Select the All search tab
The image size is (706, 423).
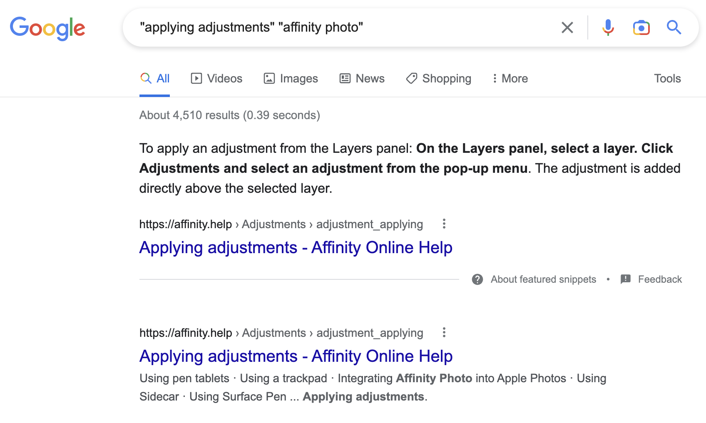point(154,79)
